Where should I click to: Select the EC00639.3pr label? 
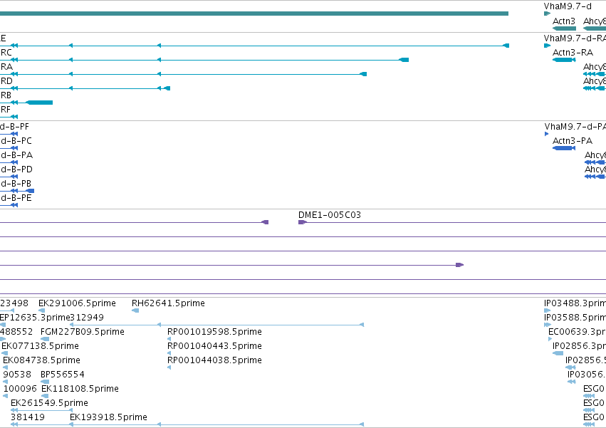click(577, 332)
